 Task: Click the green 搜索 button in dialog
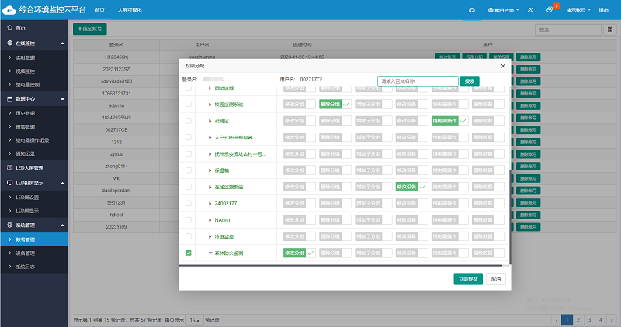click(x=470, y=81)
